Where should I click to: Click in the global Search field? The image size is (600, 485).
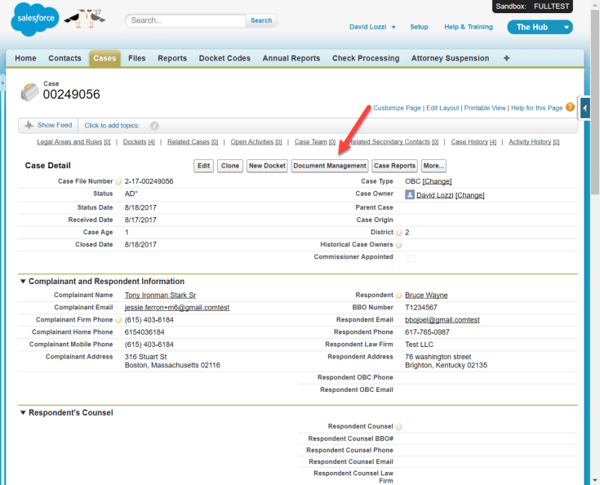click(186, 20)
